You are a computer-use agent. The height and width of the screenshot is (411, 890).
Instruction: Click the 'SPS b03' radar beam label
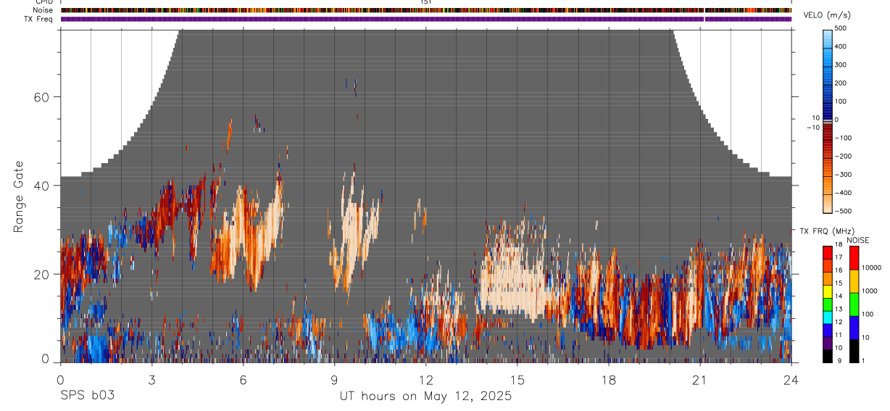87,397
